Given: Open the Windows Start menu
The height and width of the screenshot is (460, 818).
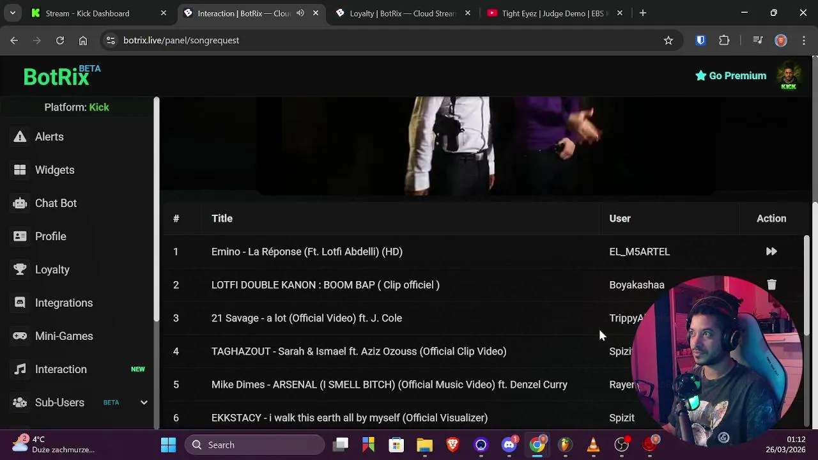Looking at the screenshot, I should pos(169,445).
